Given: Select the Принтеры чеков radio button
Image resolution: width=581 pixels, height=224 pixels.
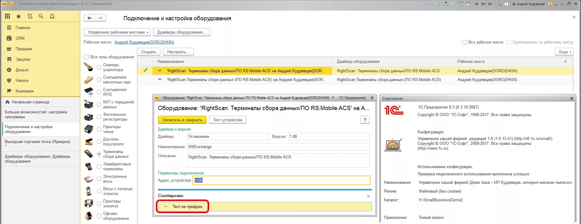Looking at the screenshot, I should 99,129.
